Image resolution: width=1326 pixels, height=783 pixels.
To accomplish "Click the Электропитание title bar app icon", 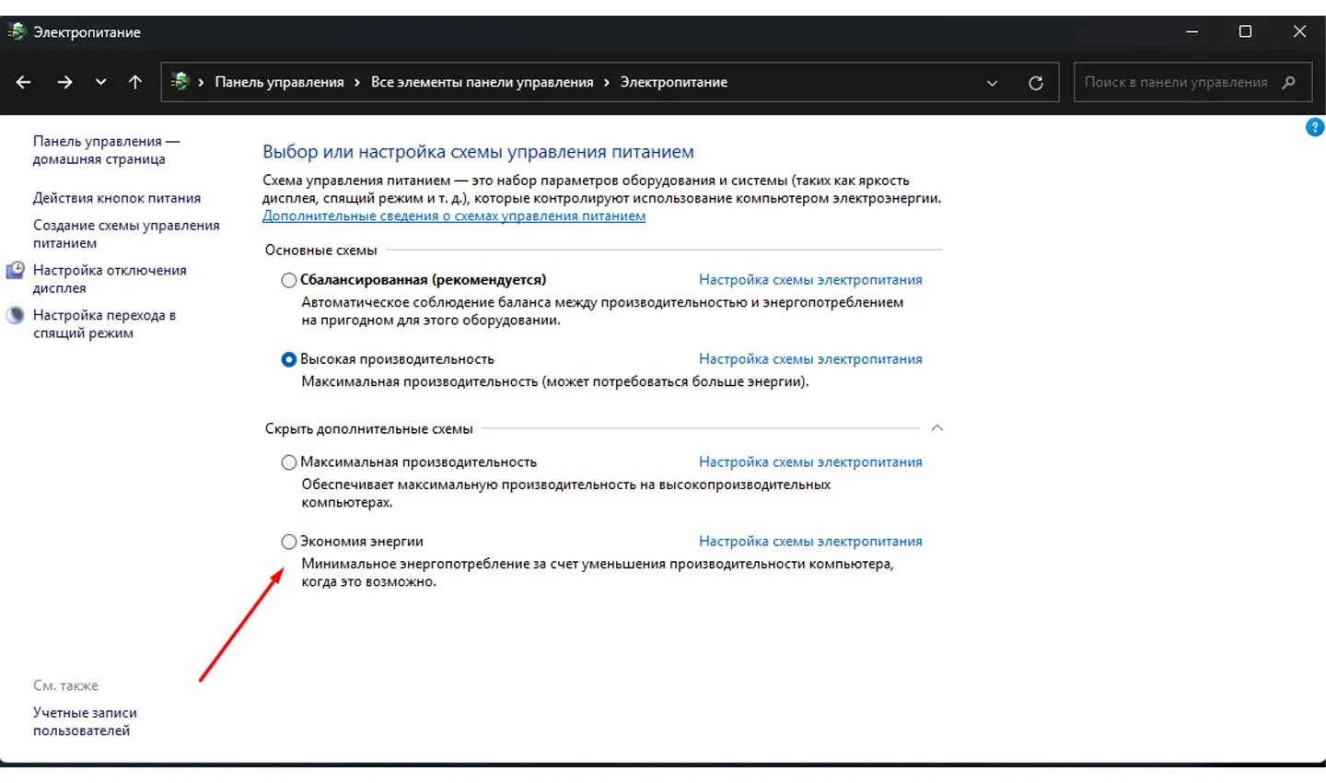I will [17, 31].
